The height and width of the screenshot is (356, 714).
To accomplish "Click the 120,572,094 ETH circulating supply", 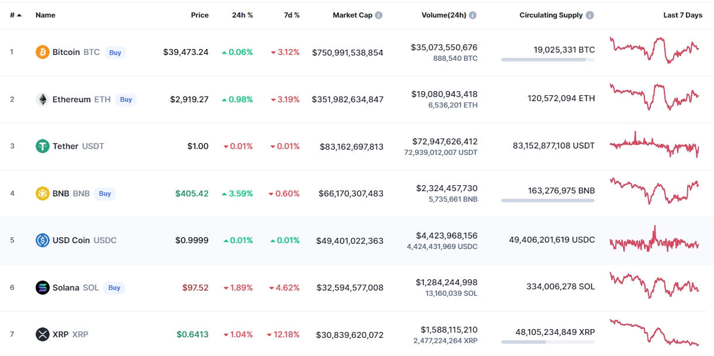I will tap(561, 98).
